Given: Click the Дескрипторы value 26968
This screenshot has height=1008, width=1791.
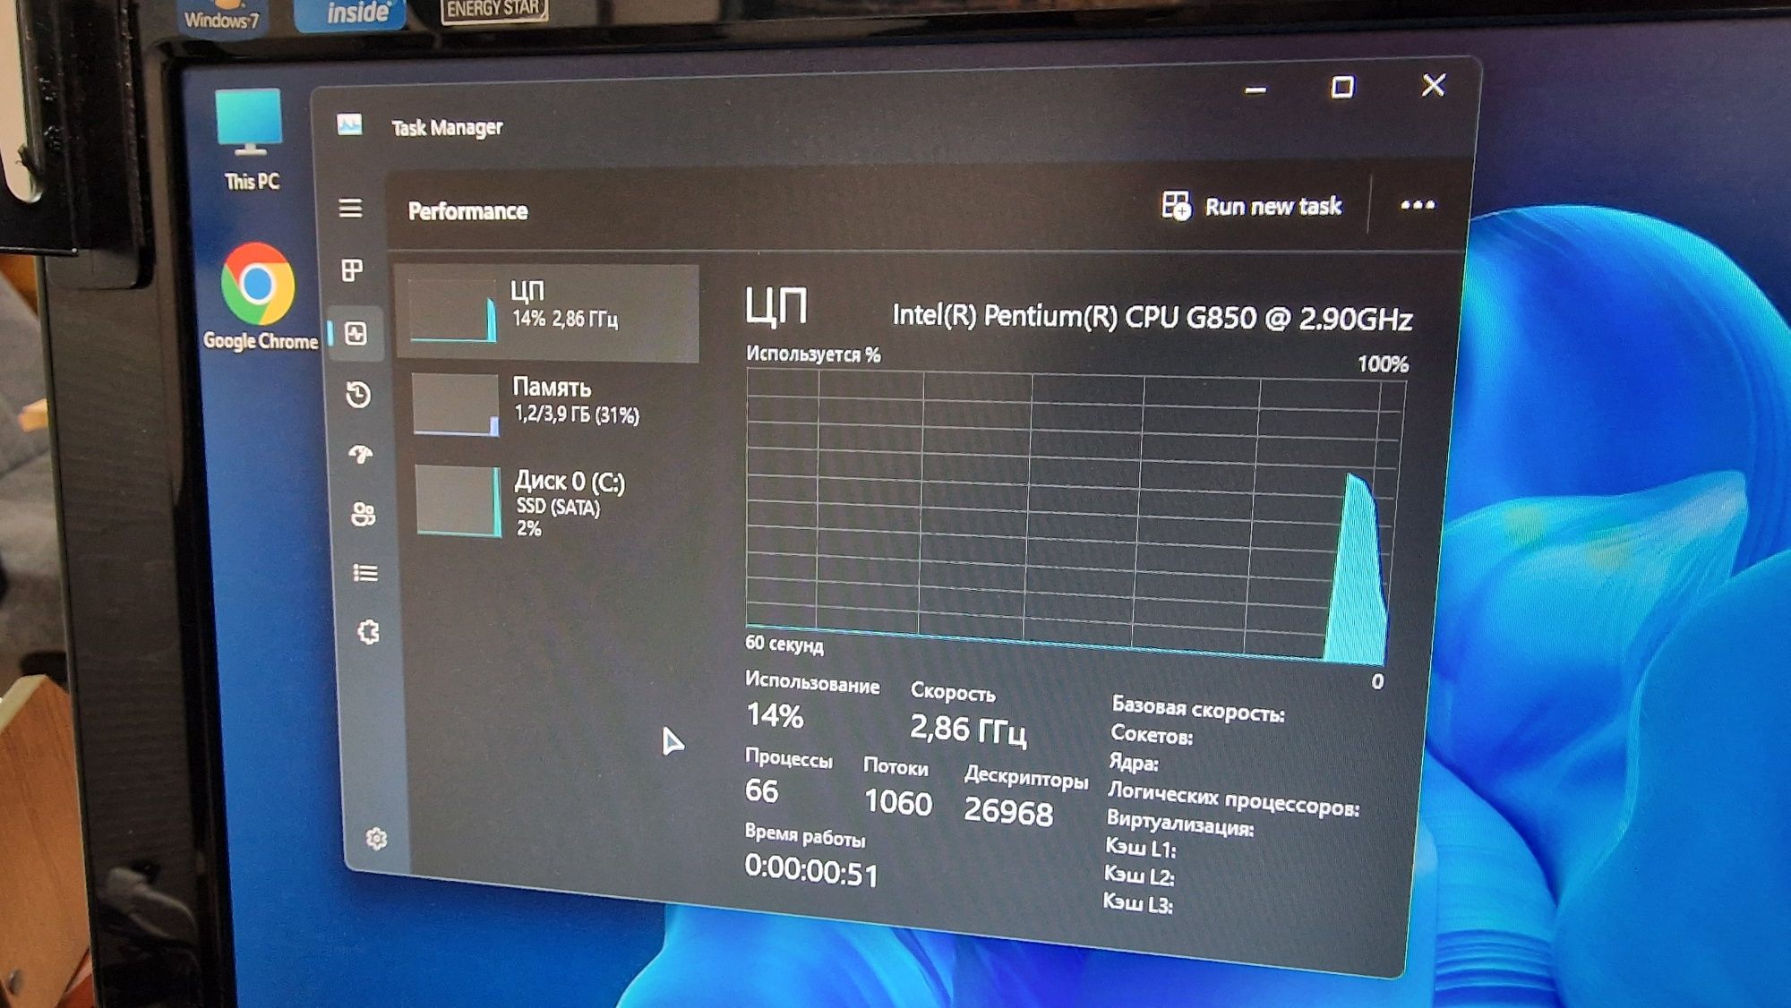Looking at the screenshot, I should (x=1008, y=811).
